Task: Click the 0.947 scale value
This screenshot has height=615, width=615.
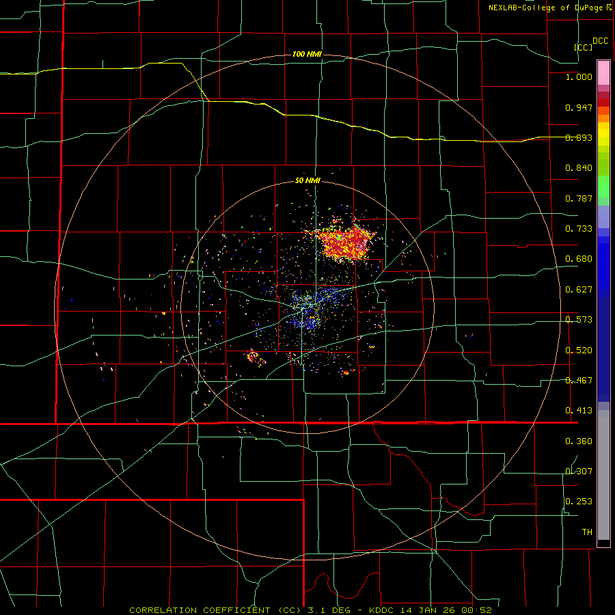Action: [579, 107]
